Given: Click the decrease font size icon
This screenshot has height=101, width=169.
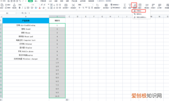Looking at the screenshot, I should tap(45, 5).
